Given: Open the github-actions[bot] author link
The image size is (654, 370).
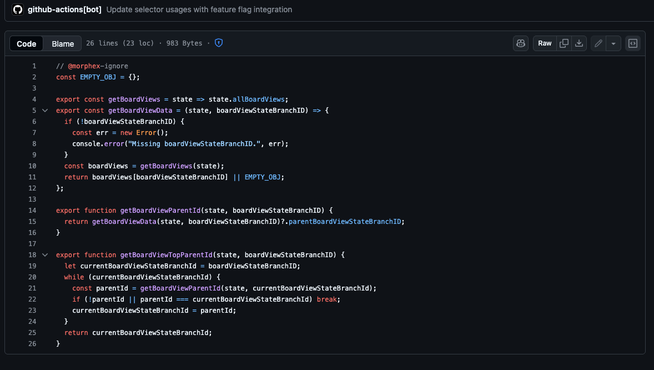Looking at the screenshot, I should point(64,9).
